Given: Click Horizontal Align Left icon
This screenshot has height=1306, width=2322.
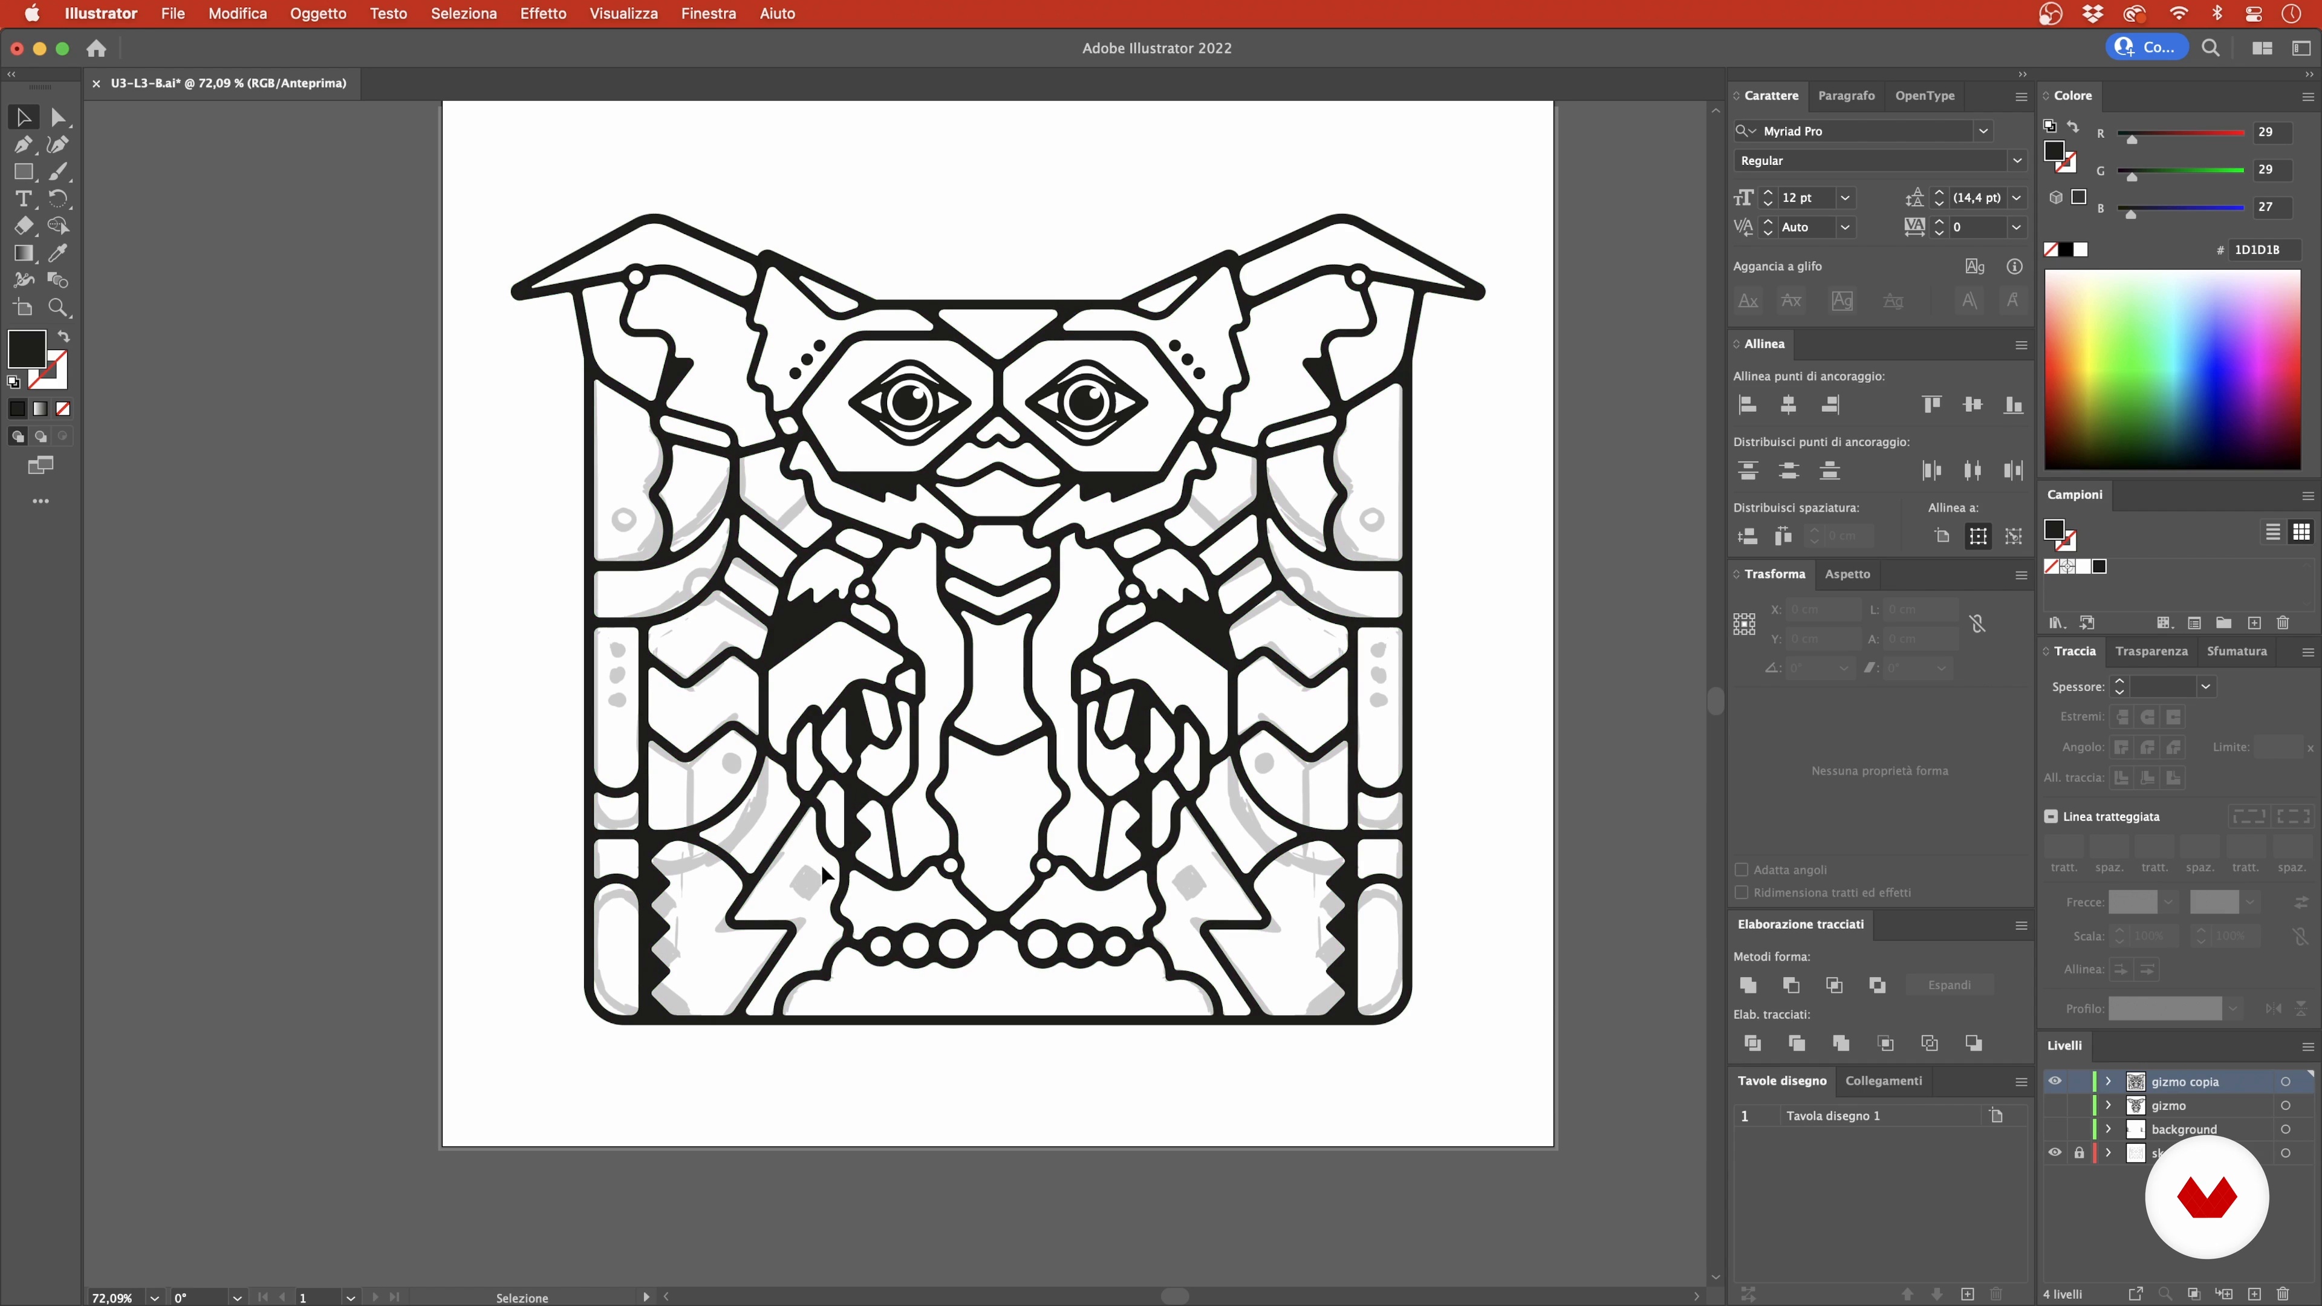Looking at the screenshot, I should tap(1747, 404).
